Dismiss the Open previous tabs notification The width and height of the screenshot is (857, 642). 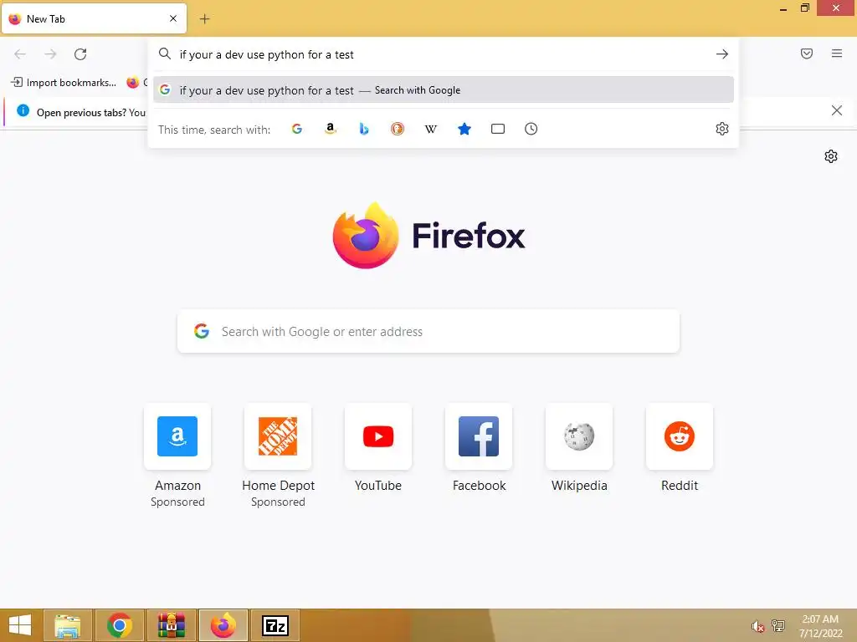click(x=836, y=111)
